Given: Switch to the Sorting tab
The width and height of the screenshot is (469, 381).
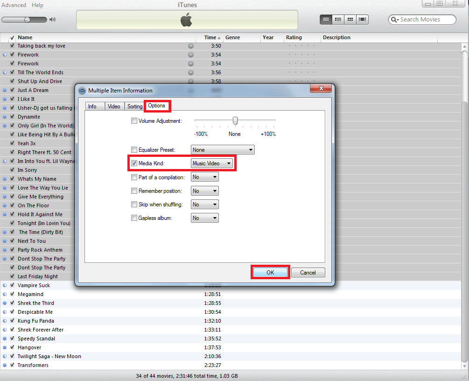Looking at the screenshot, I should tap(134, 106).
